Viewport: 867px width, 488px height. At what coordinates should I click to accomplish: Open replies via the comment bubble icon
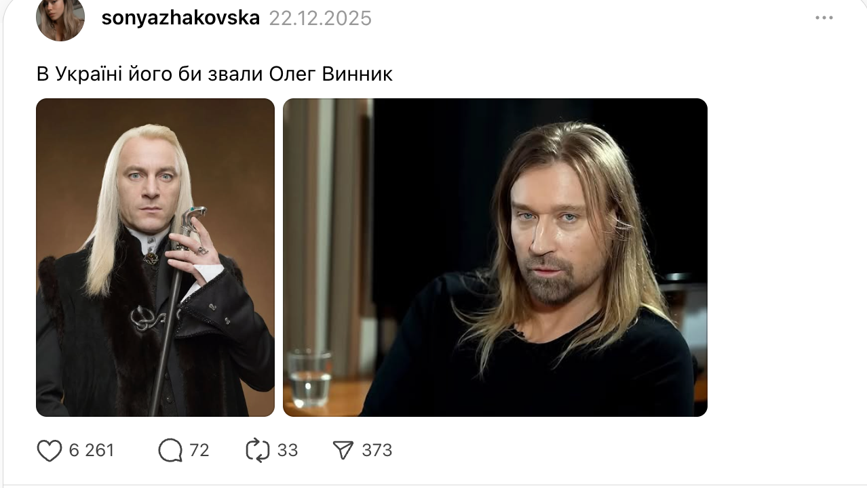click(x=170, y=451)
